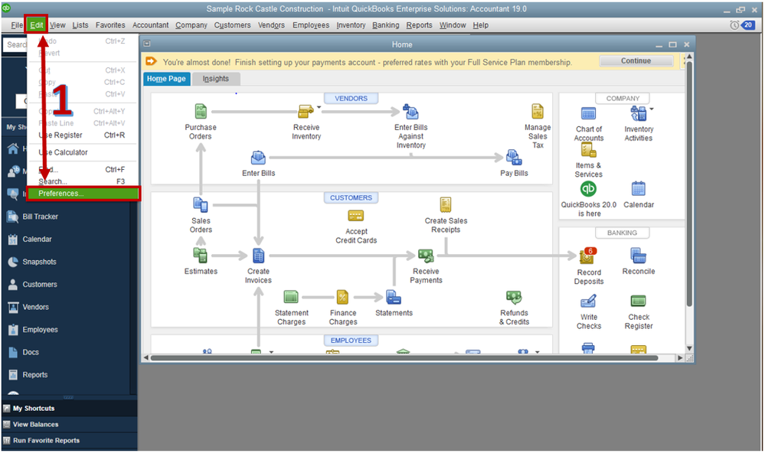Viewport: 765px width, 453px height.
Task: Open Record Deposits icon
Action: point(588,256)
